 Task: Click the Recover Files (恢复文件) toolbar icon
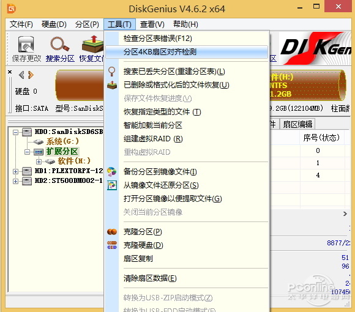coord(92,44)
